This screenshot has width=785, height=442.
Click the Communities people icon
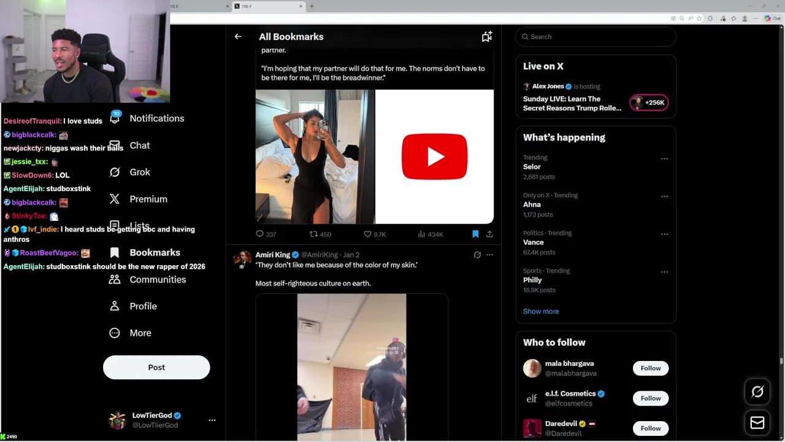tap(115, 279)
